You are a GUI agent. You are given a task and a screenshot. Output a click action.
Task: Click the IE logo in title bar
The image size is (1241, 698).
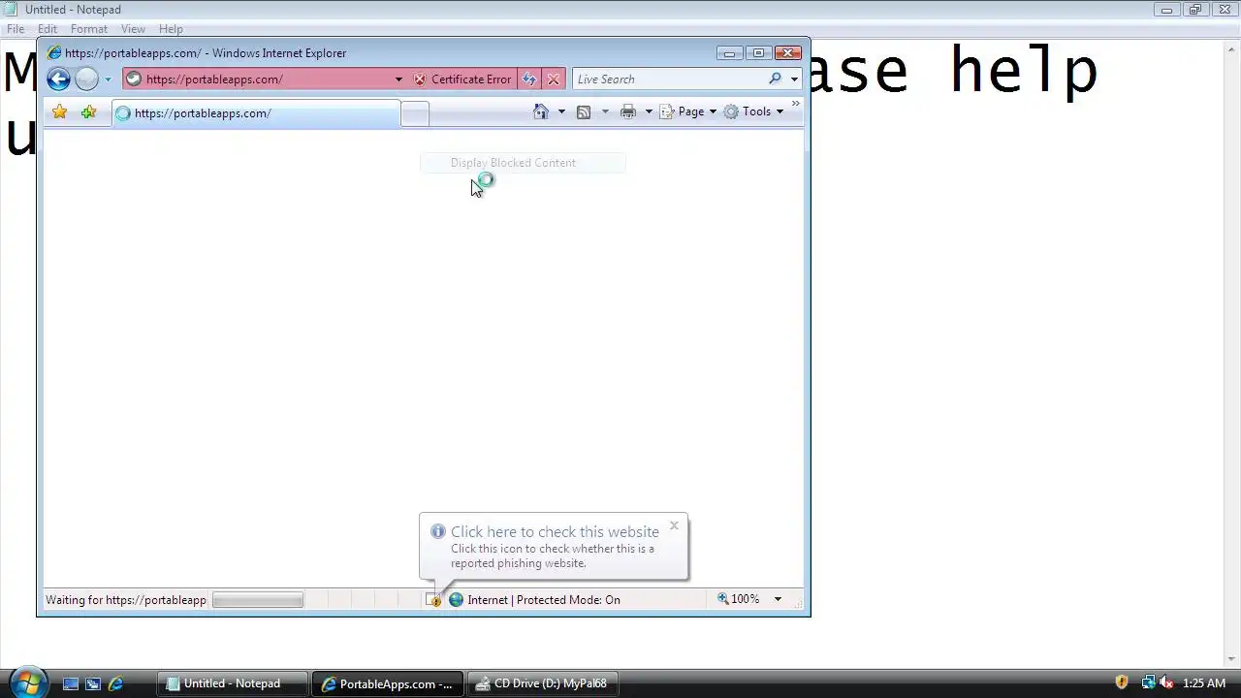click(54, 53)
